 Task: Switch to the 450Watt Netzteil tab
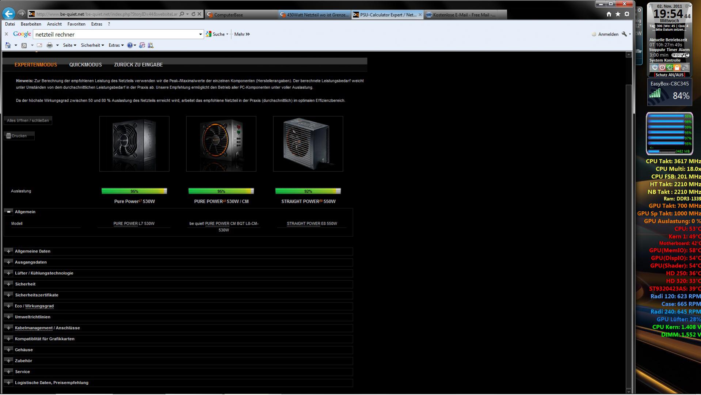coord(314,15)
